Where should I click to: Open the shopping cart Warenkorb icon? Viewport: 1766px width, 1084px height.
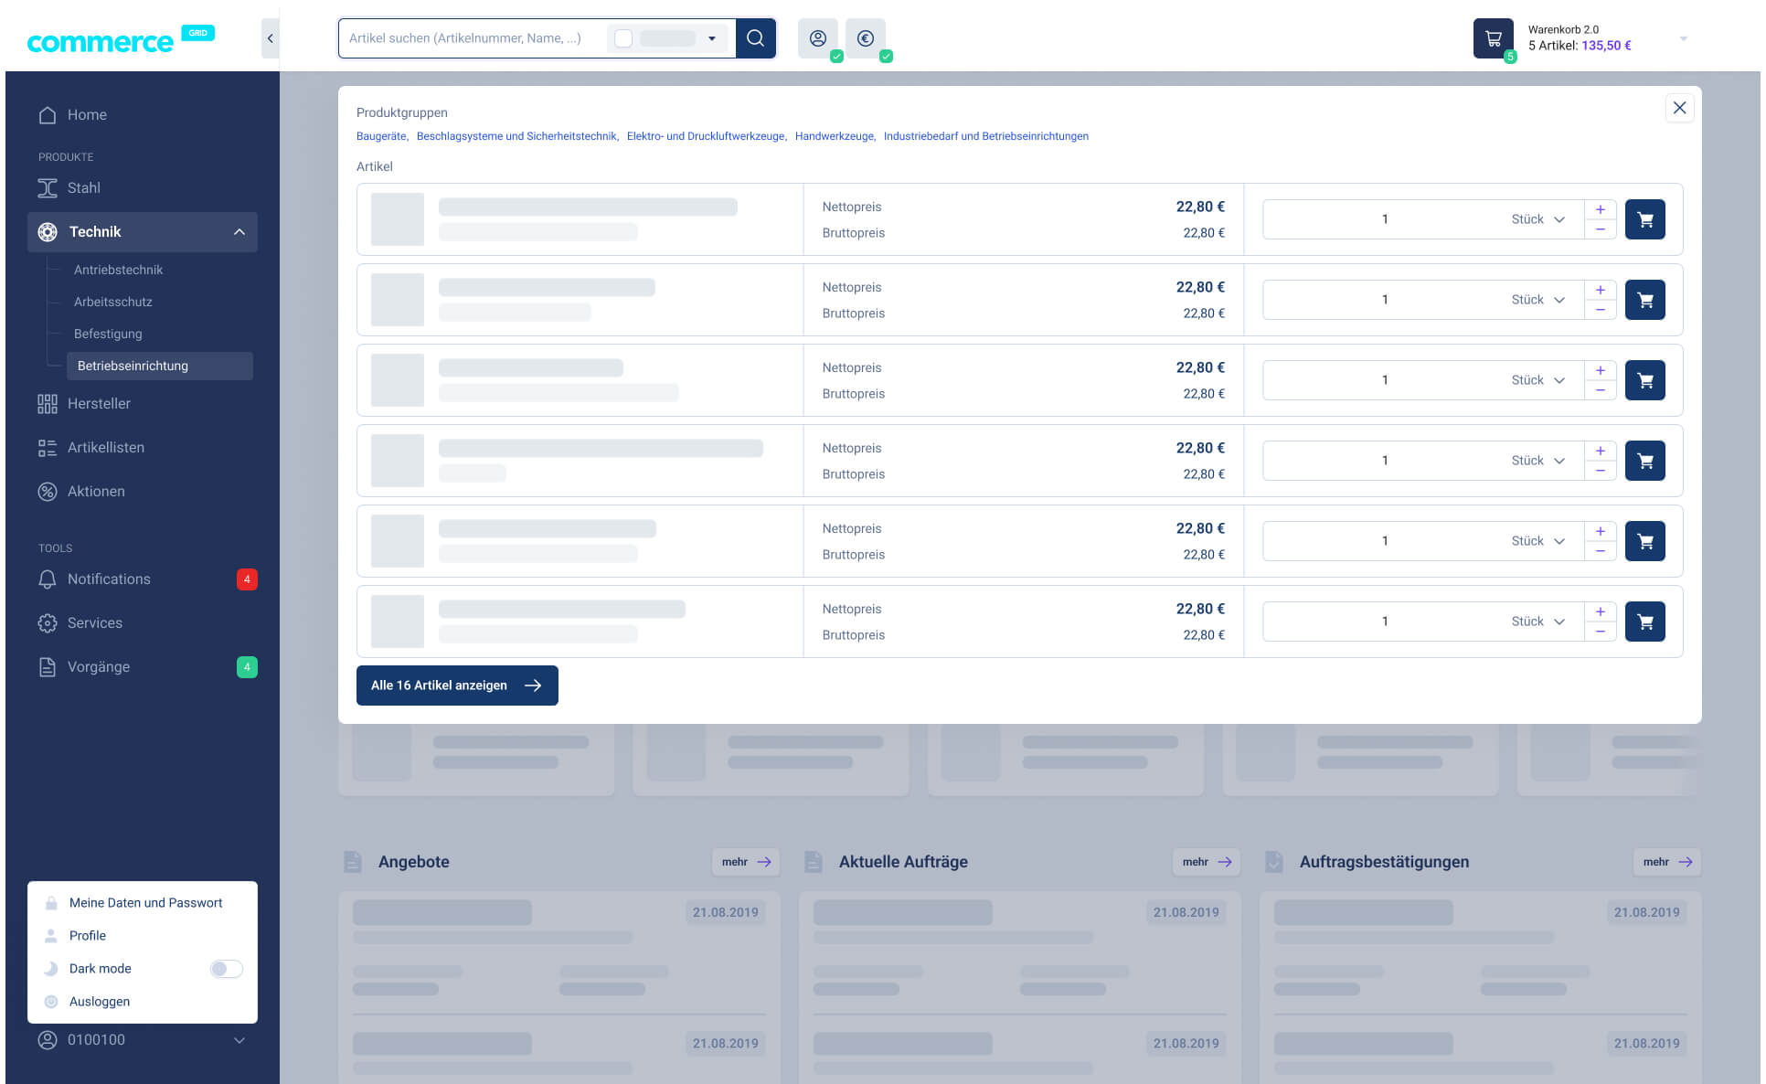(x=1493, y=38)
